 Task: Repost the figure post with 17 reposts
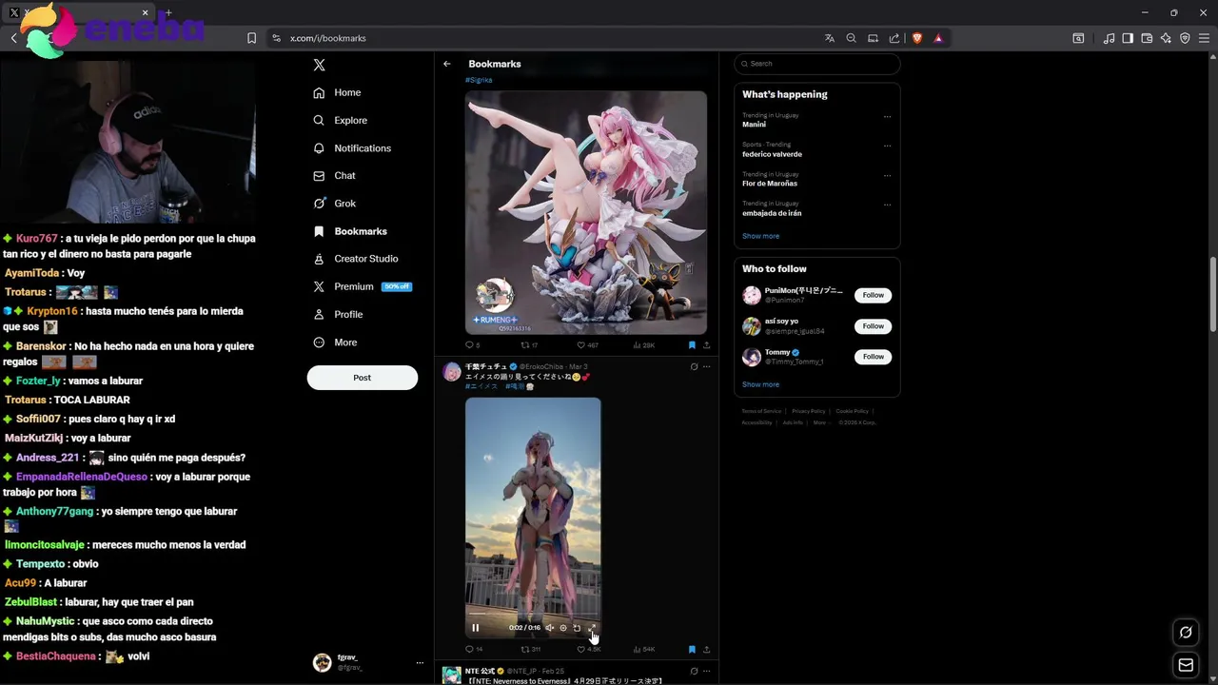[x=529, y=345]
